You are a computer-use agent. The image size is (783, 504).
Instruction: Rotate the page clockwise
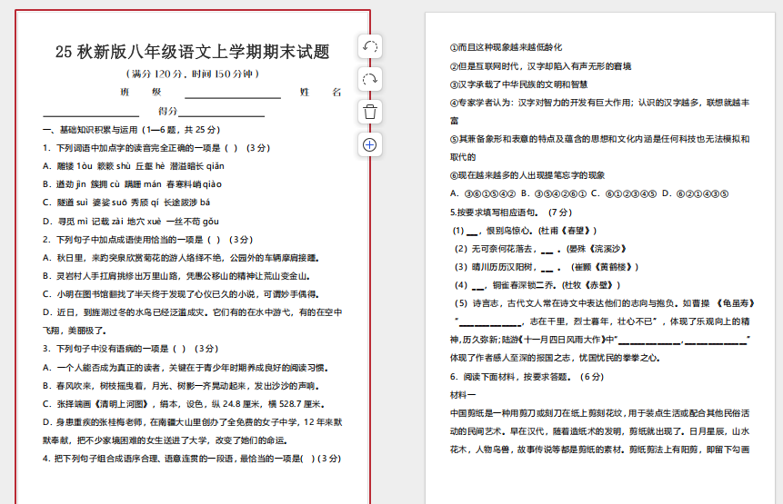pos(370,79)
